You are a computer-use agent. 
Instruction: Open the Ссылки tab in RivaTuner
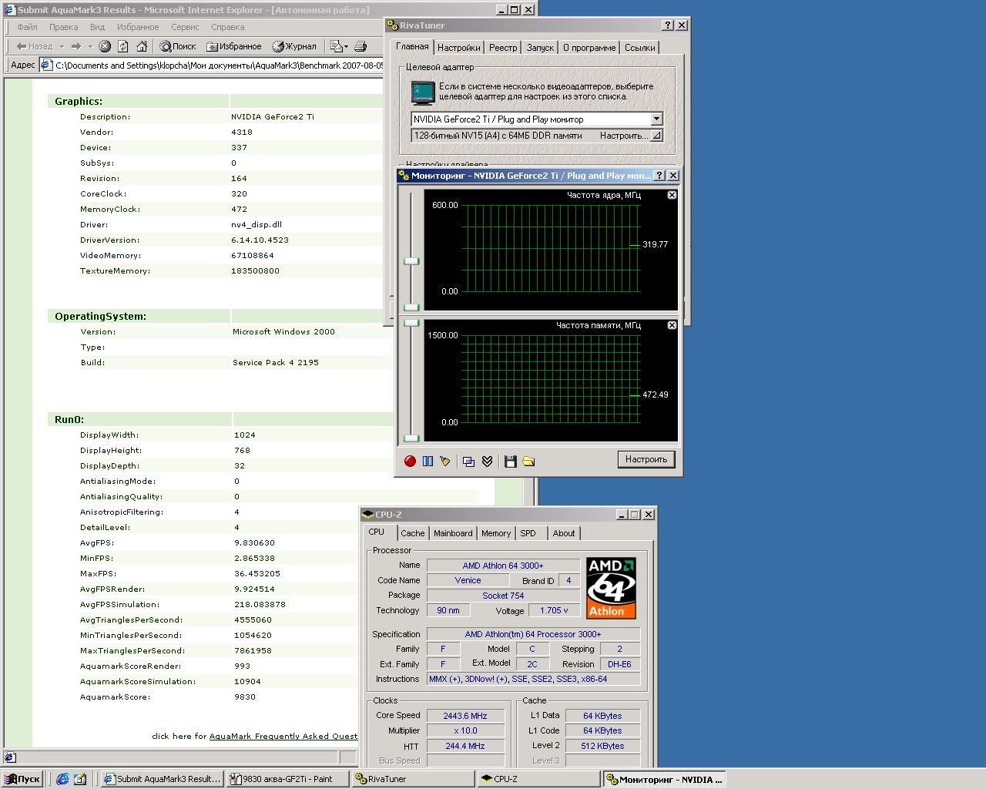[639, 48]
